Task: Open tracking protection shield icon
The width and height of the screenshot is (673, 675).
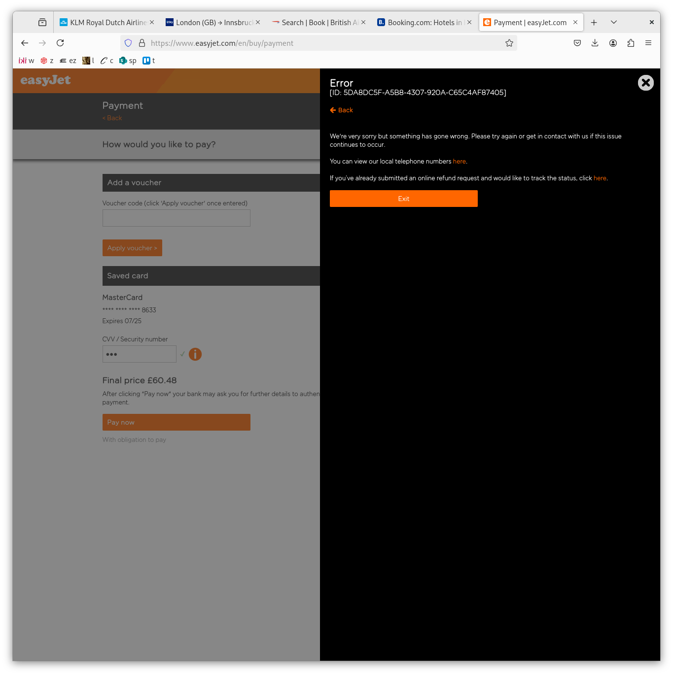Action: click(x=128, y=43)
